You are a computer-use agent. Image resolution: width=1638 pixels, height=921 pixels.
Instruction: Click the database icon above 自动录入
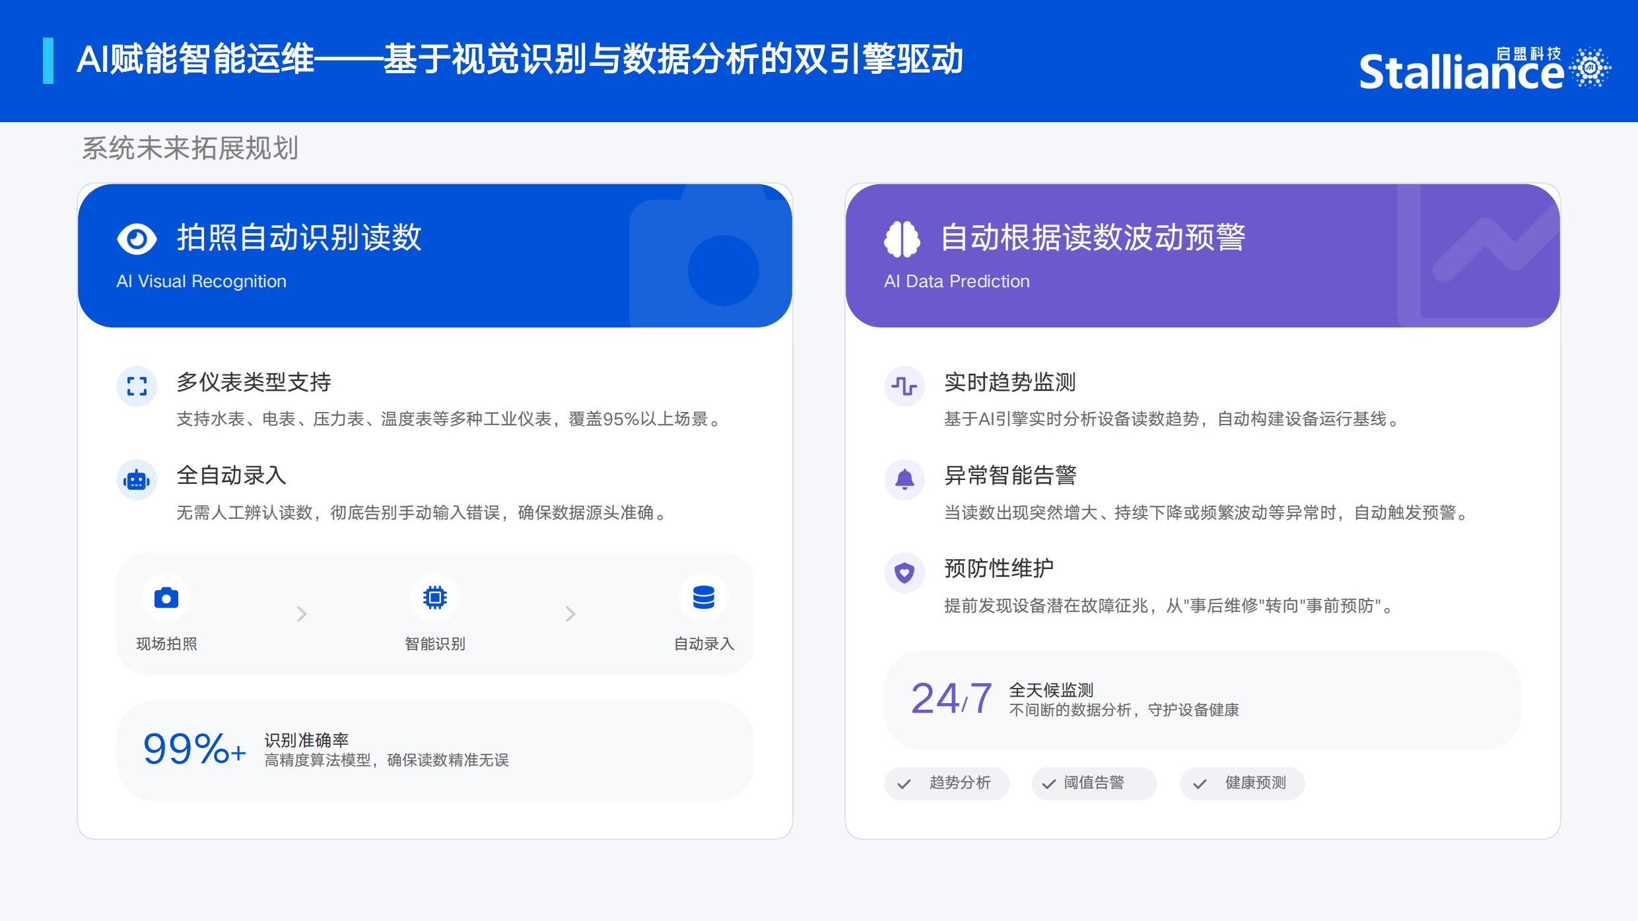[703, 598]
